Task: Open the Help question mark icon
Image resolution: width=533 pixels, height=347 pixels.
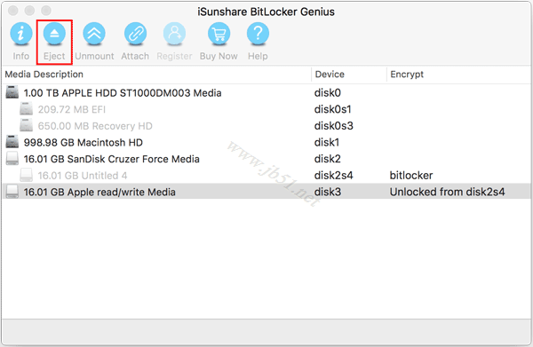Action: pyautogui.click(x=258, y=34)
